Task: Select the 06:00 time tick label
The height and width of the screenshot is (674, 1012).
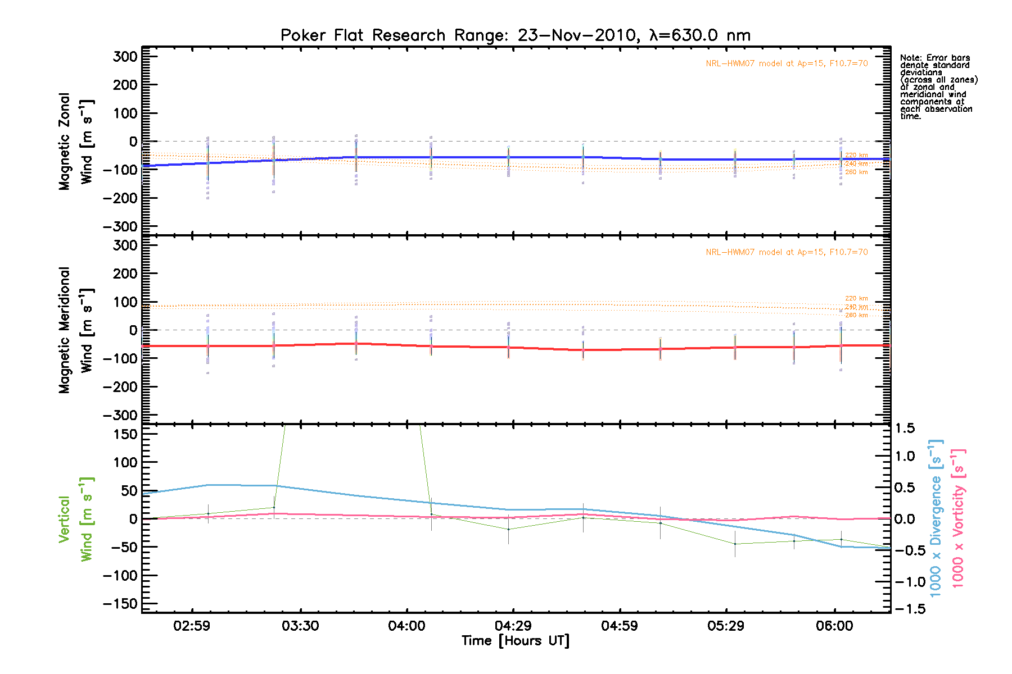Action: point(834,626)
